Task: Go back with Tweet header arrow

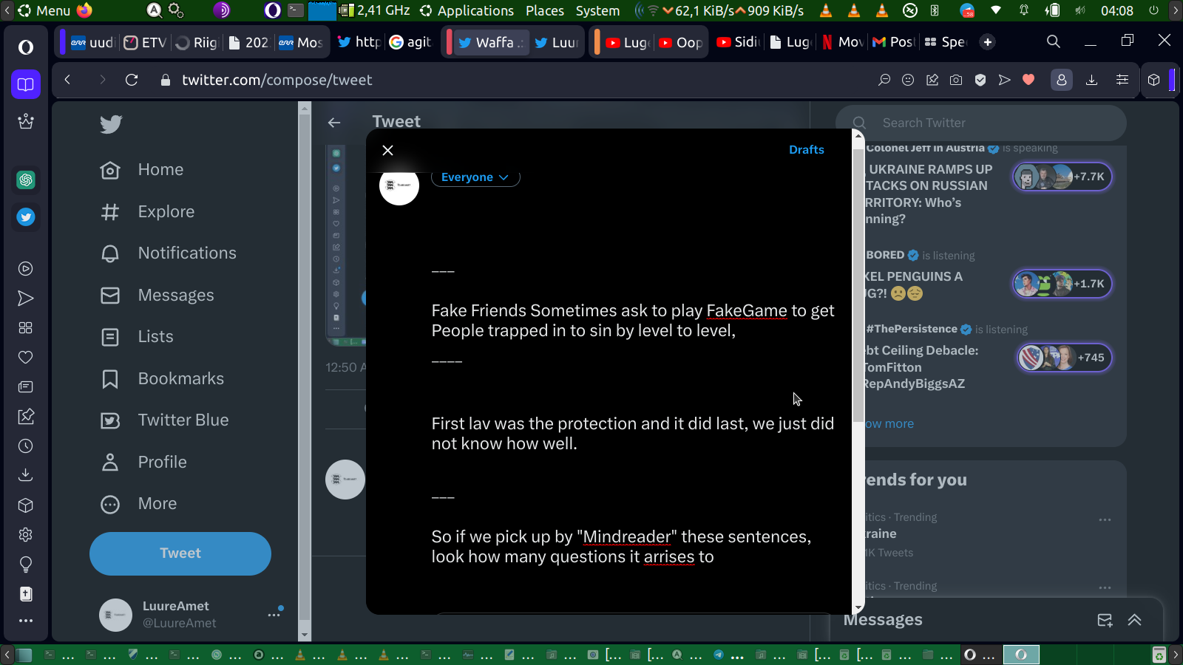Action: coord(334,123)
